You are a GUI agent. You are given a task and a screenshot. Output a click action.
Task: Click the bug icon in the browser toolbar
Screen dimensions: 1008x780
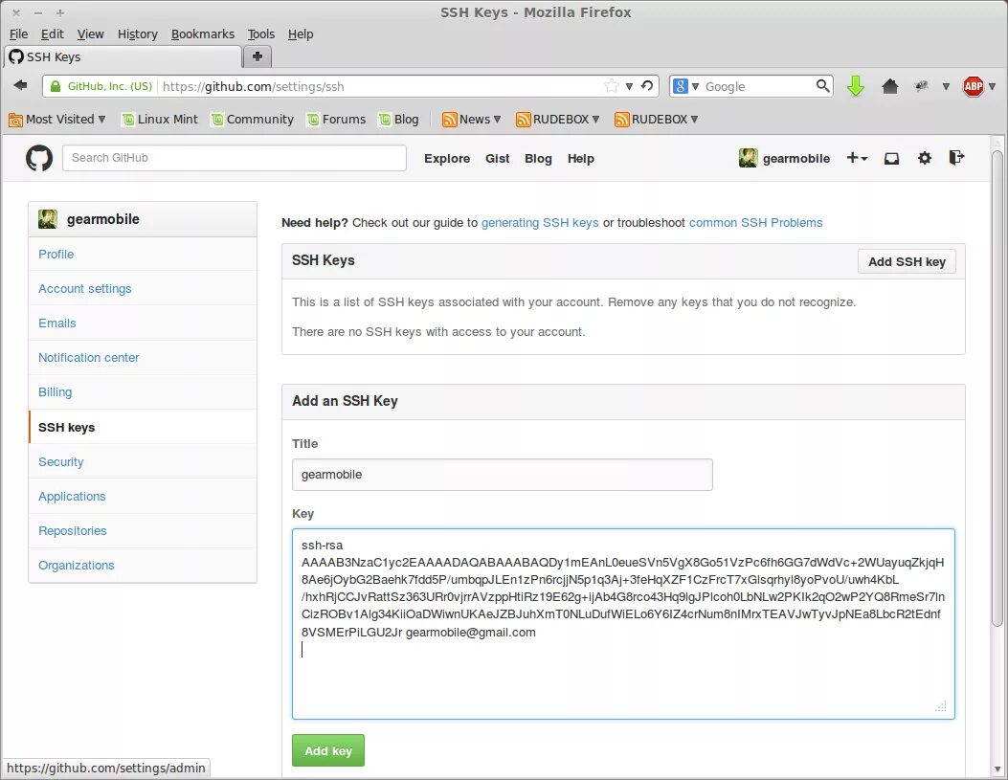922,86
